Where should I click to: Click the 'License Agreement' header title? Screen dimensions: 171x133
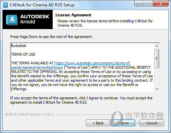pos(73,15)
